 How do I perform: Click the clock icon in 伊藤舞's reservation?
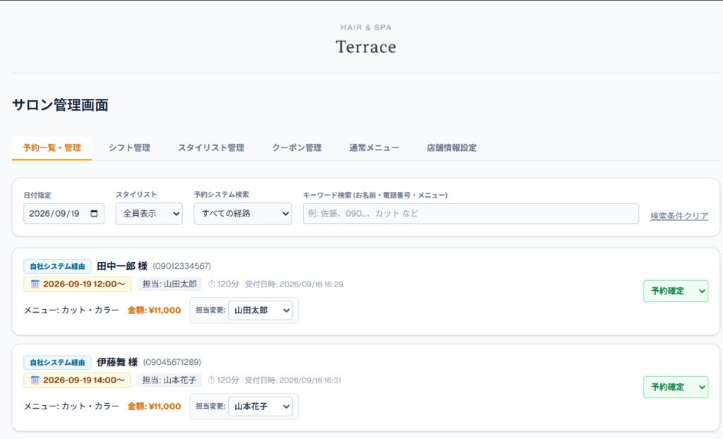pyautogui.click(x=212, y=380)
